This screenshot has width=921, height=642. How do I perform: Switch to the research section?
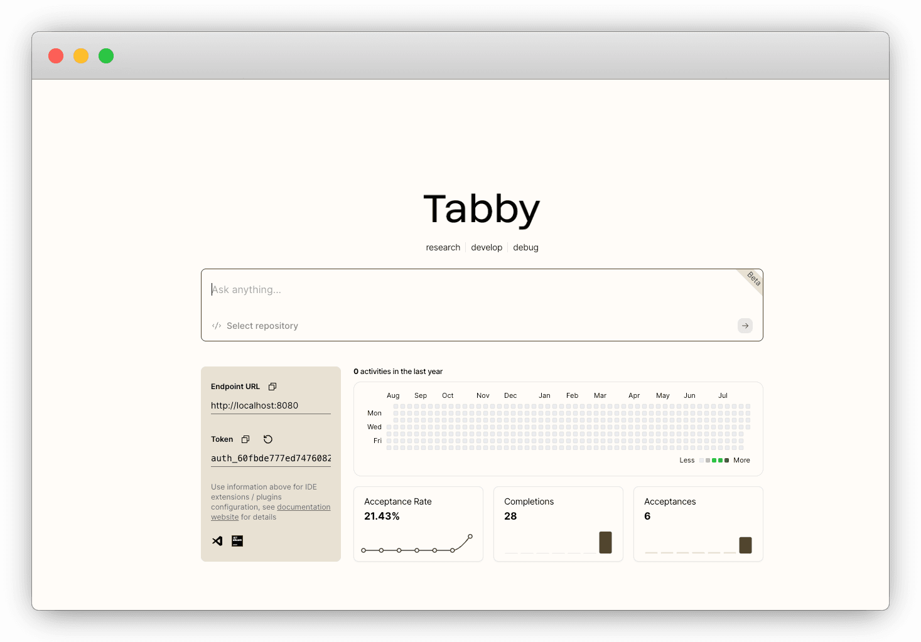point(443,247)
